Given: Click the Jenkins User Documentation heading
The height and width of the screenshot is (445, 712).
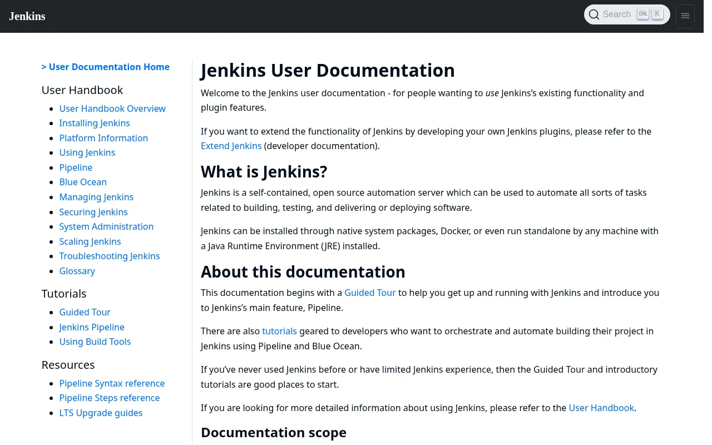Looking at the screenshot, I should pos(328,71).
